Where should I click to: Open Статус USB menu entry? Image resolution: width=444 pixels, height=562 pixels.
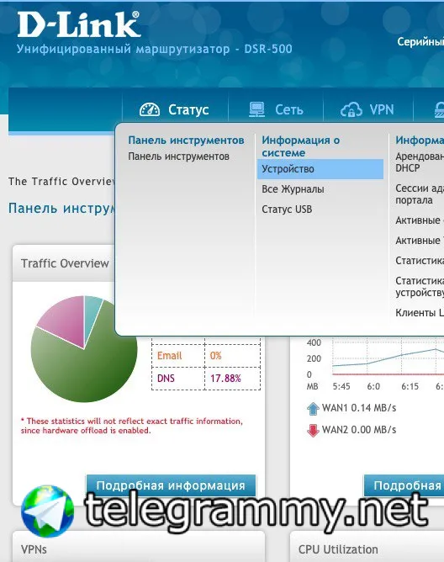point(287,209)
